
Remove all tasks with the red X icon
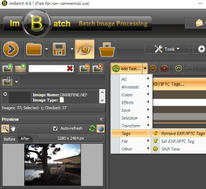(164, 68)
